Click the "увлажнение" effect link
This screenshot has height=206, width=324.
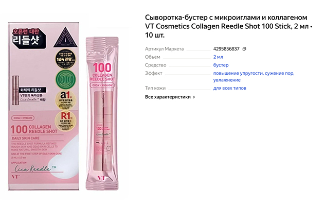[x=227, y=80]
